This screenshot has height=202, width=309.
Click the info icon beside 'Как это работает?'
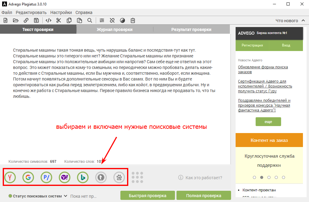180,177
